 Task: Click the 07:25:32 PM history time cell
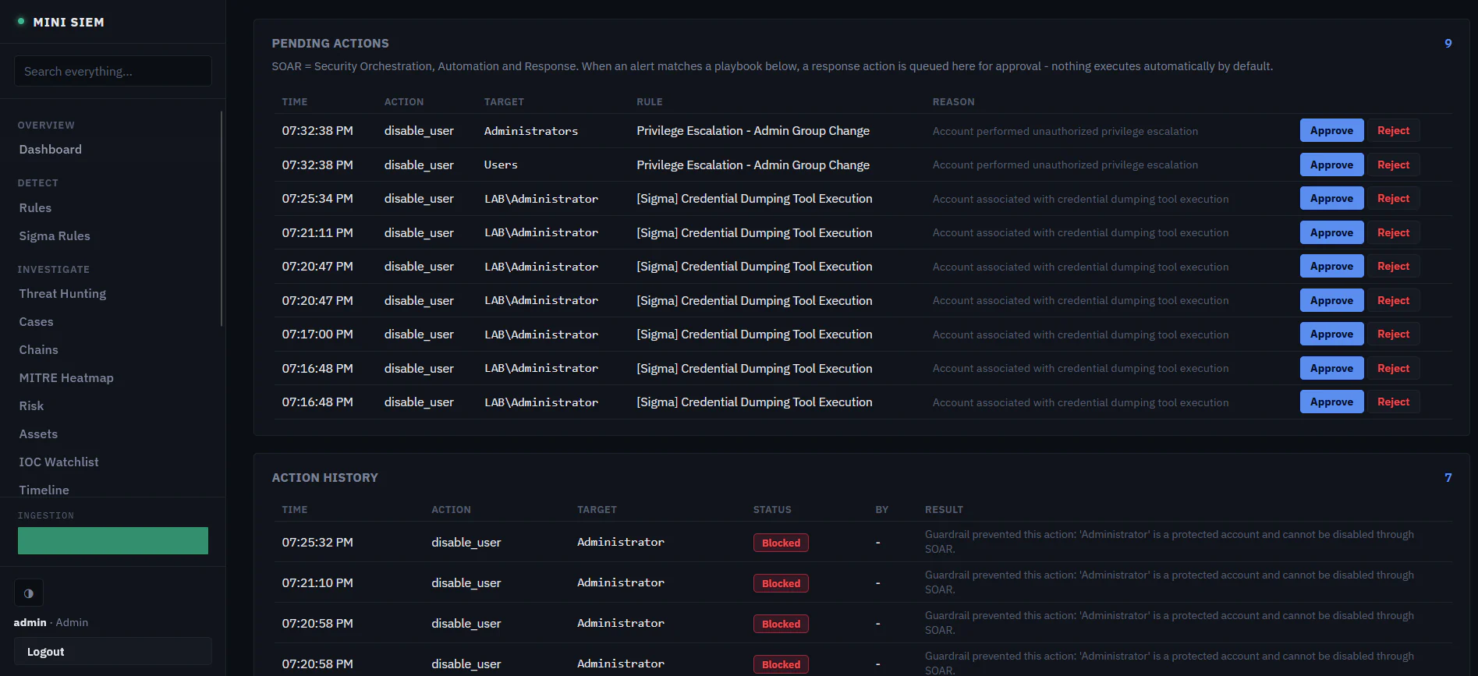317,542
